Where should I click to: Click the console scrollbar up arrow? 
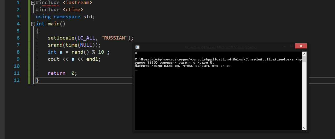pyautogui.click(x=304, y=53)
